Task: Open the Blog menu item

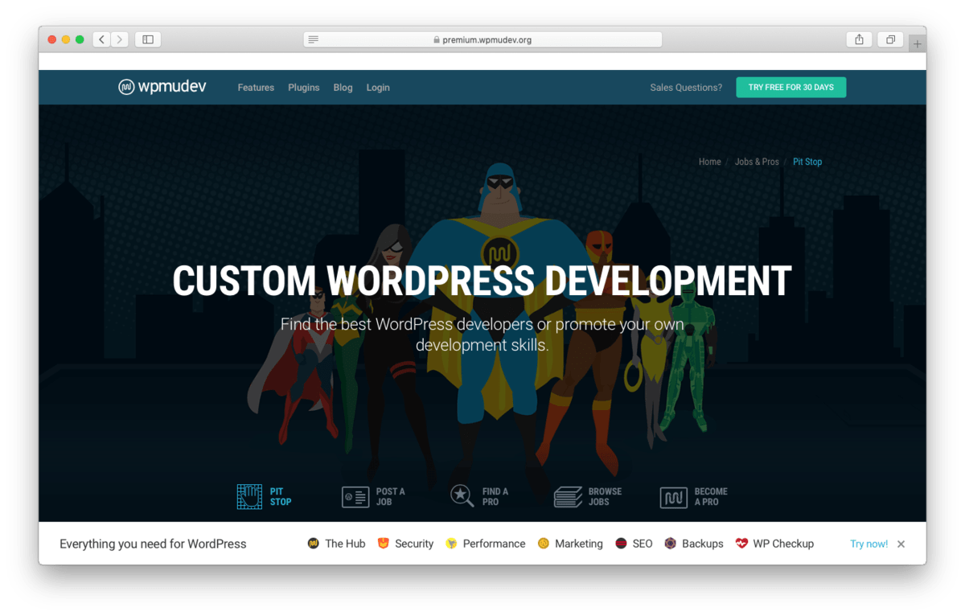Action: [343, 88]
